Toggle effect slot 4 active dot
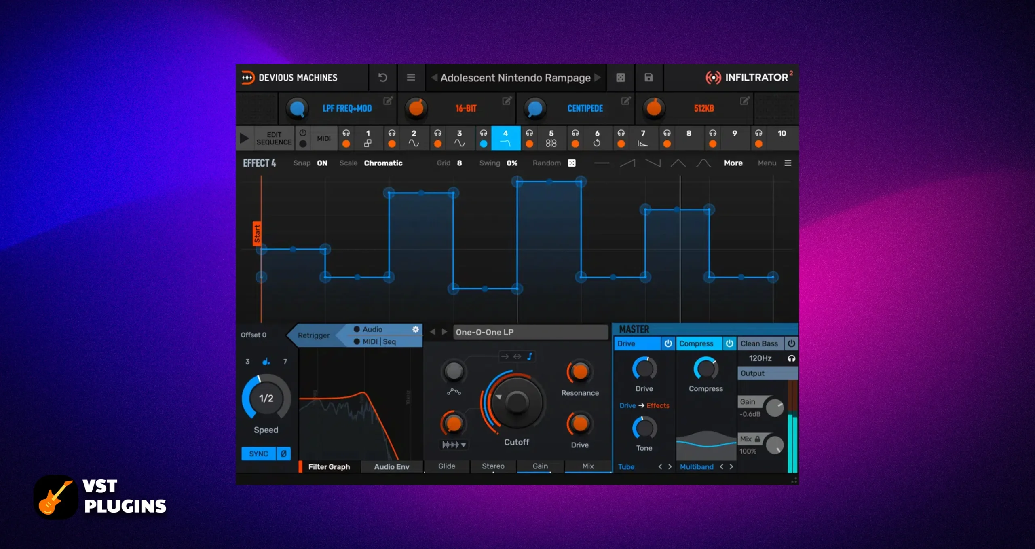The width and height of the screenshot is (1035, 549). [x=484, y=144]
